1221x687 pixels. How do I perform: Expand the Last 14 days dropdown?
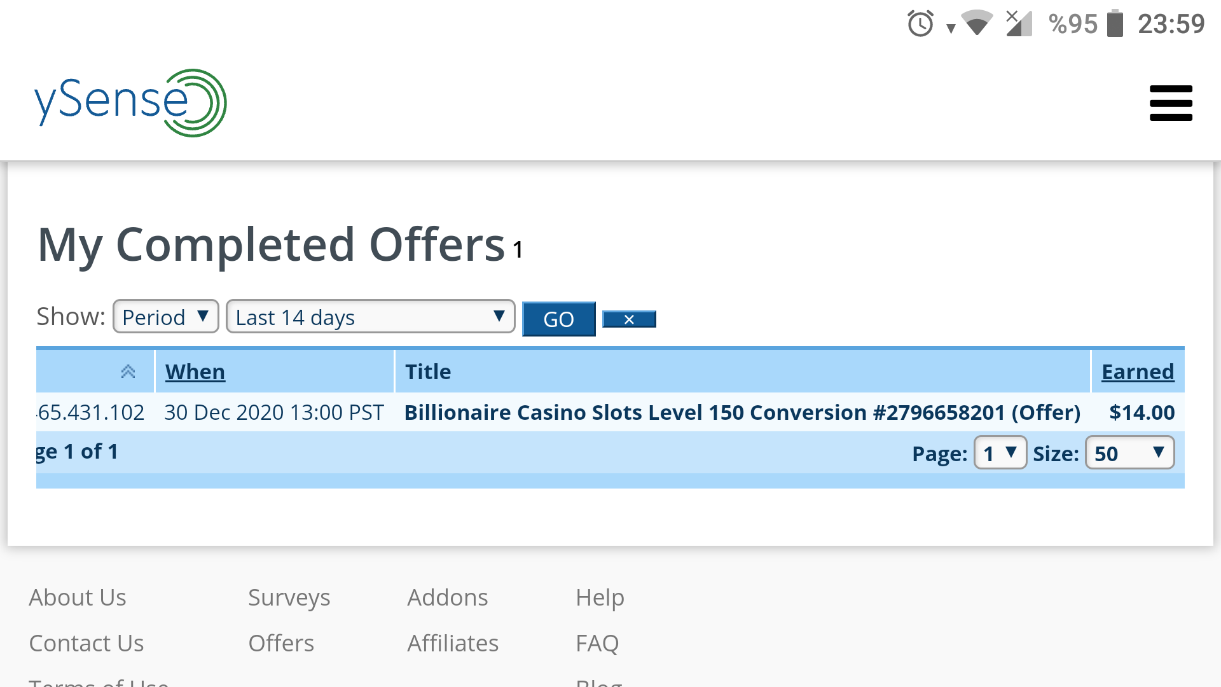(370, 317)
